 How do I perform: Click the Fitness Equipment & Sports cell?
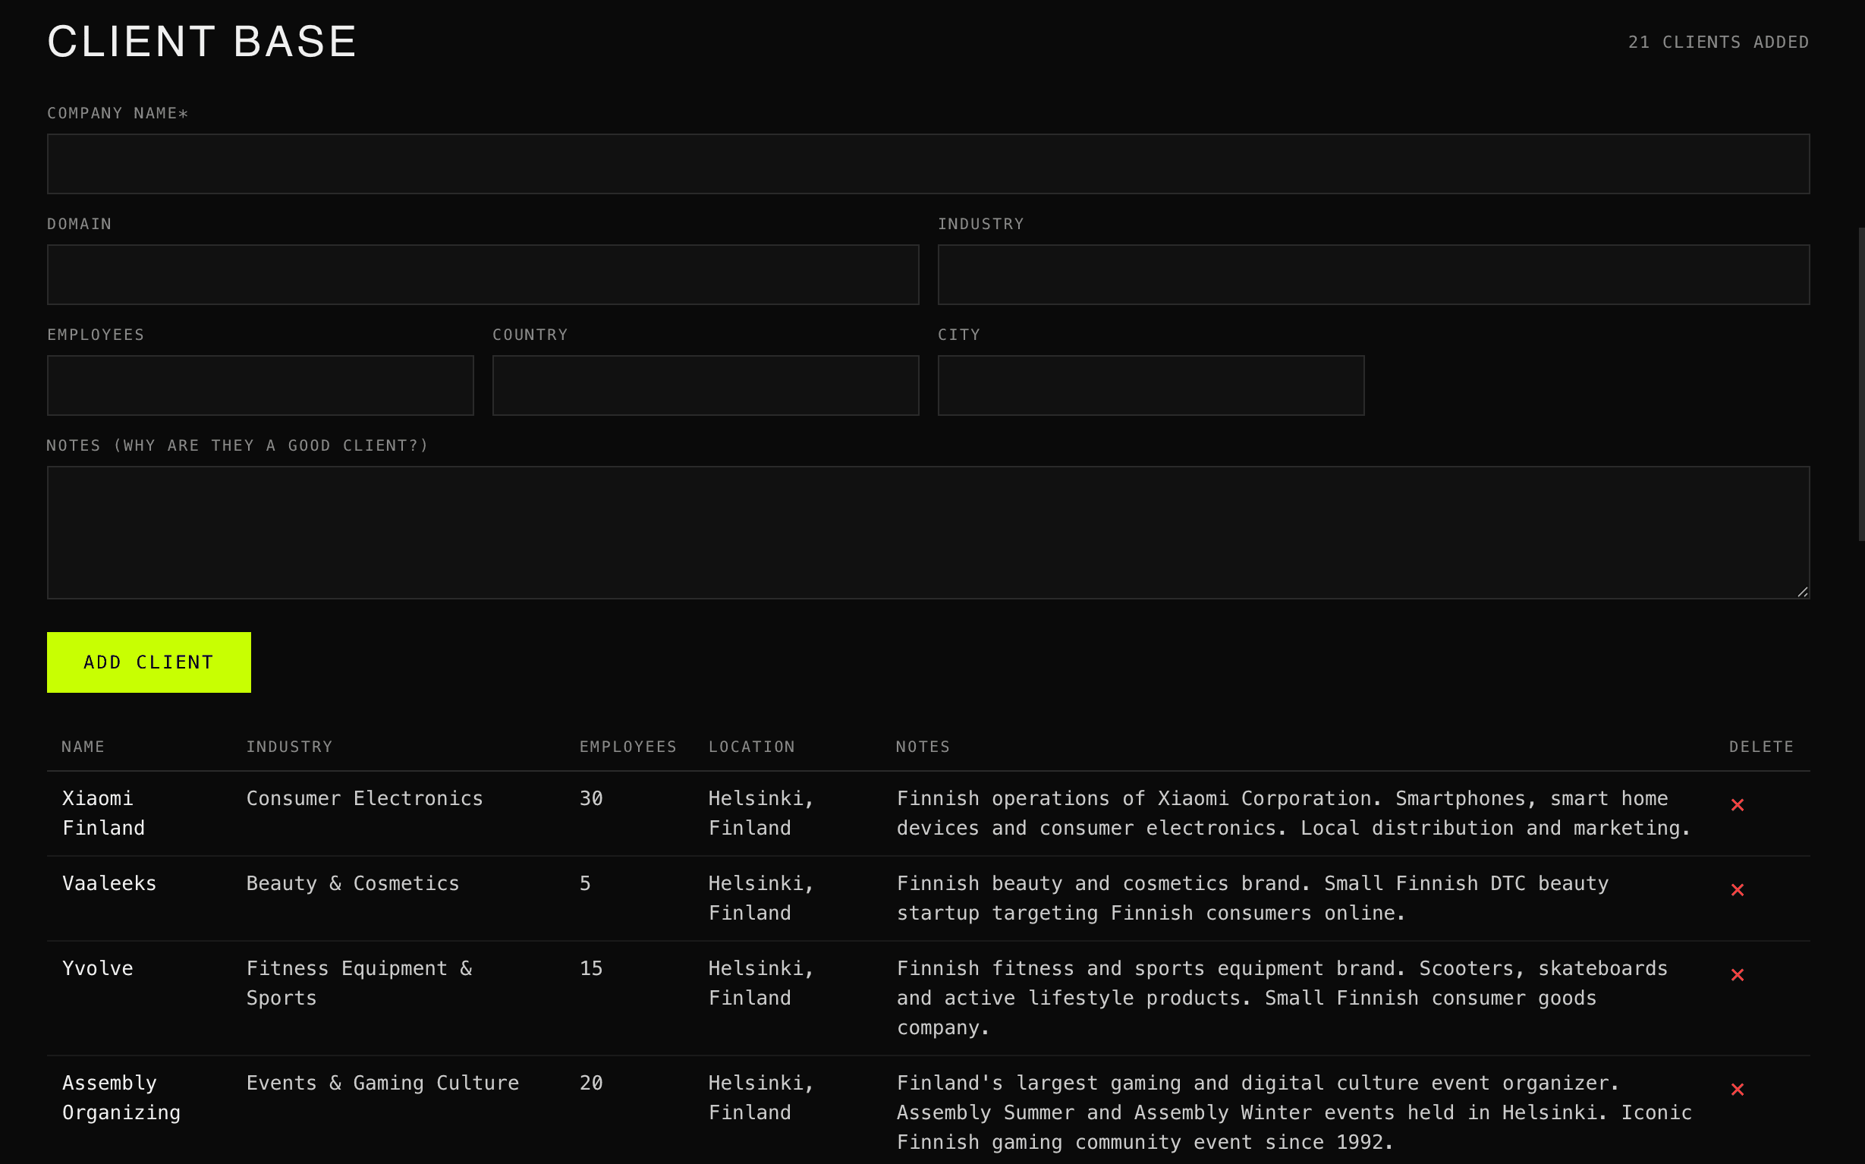pyautogui.click(x=360, y=983)
